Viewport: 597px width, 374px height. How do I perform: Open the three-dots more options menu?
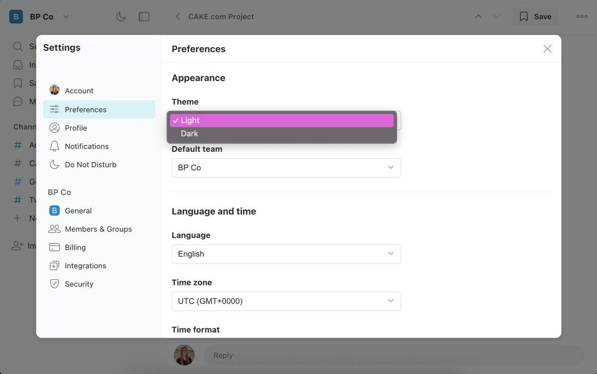[582, 17]
